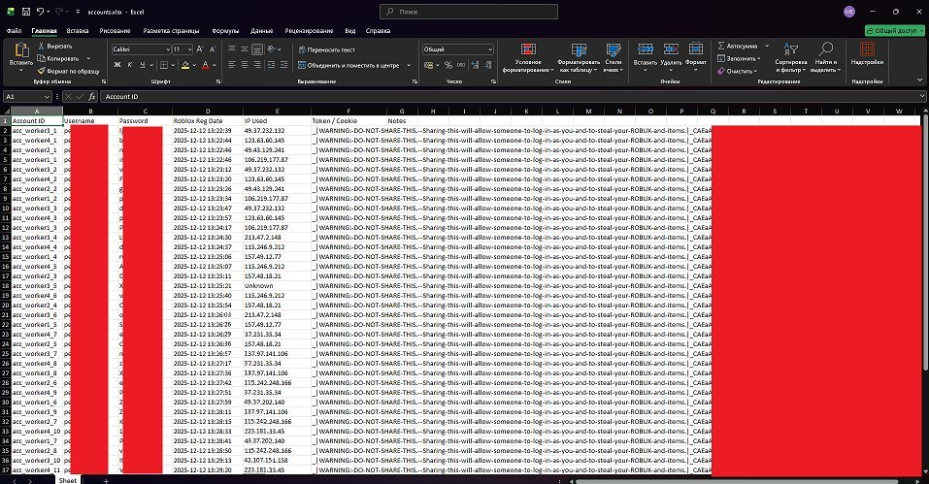This screenshot has height=484, width=929.
Task: Open the Надстройки add-ins pane
Action: [867, 54]
